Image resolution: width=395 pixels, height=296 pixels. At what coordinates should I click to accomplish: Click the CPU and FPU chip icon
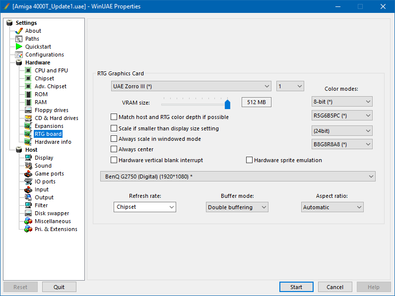28,70
